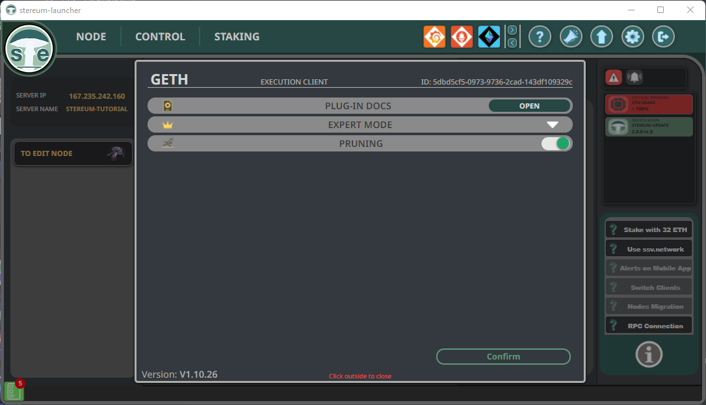Click the server IP 167.235.242.160
Viewport: 706px width, 405px height.
pos(97,96)
